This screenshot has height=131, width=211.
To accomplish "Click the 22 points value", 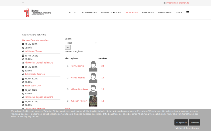I will point(103,66).
